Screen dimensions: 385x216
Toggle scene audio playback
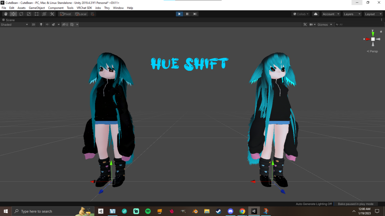pos(47,24)
